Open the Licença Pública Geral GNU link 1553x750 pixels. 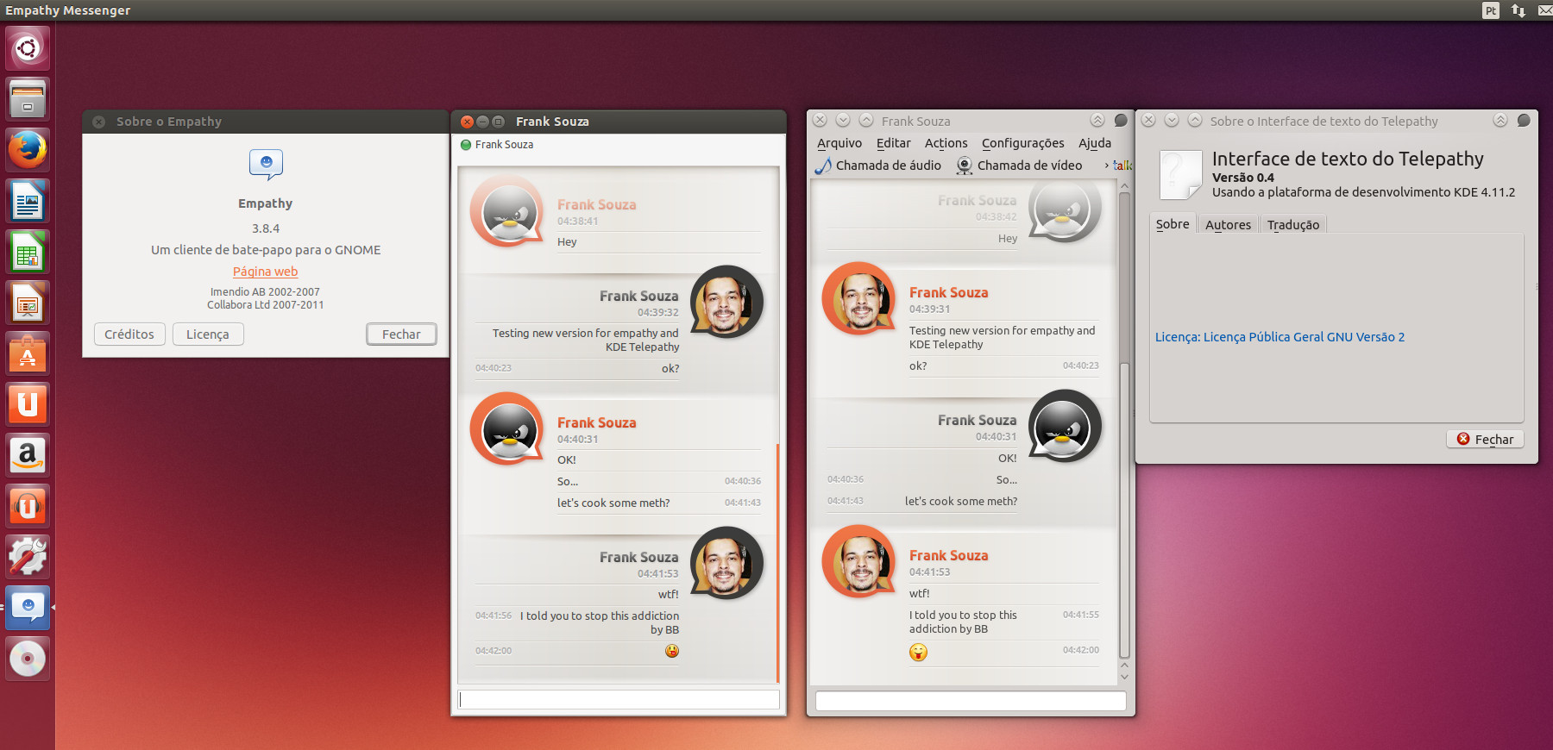(x=1279, y=337)
